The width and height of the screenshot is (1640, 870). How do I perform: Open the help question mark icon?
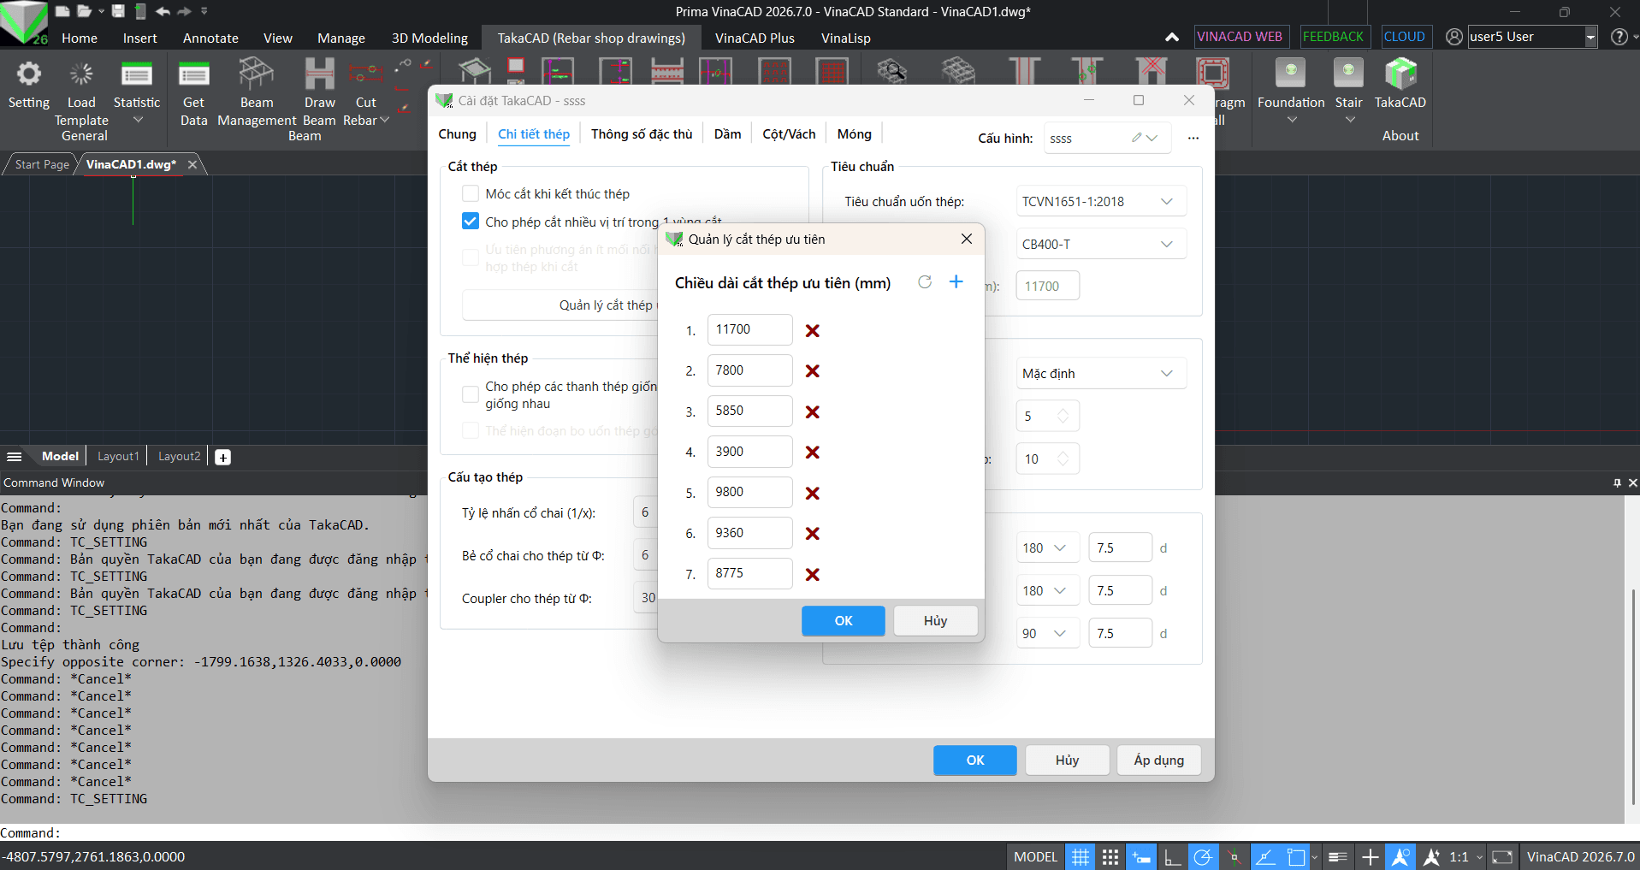[1619, 37]
